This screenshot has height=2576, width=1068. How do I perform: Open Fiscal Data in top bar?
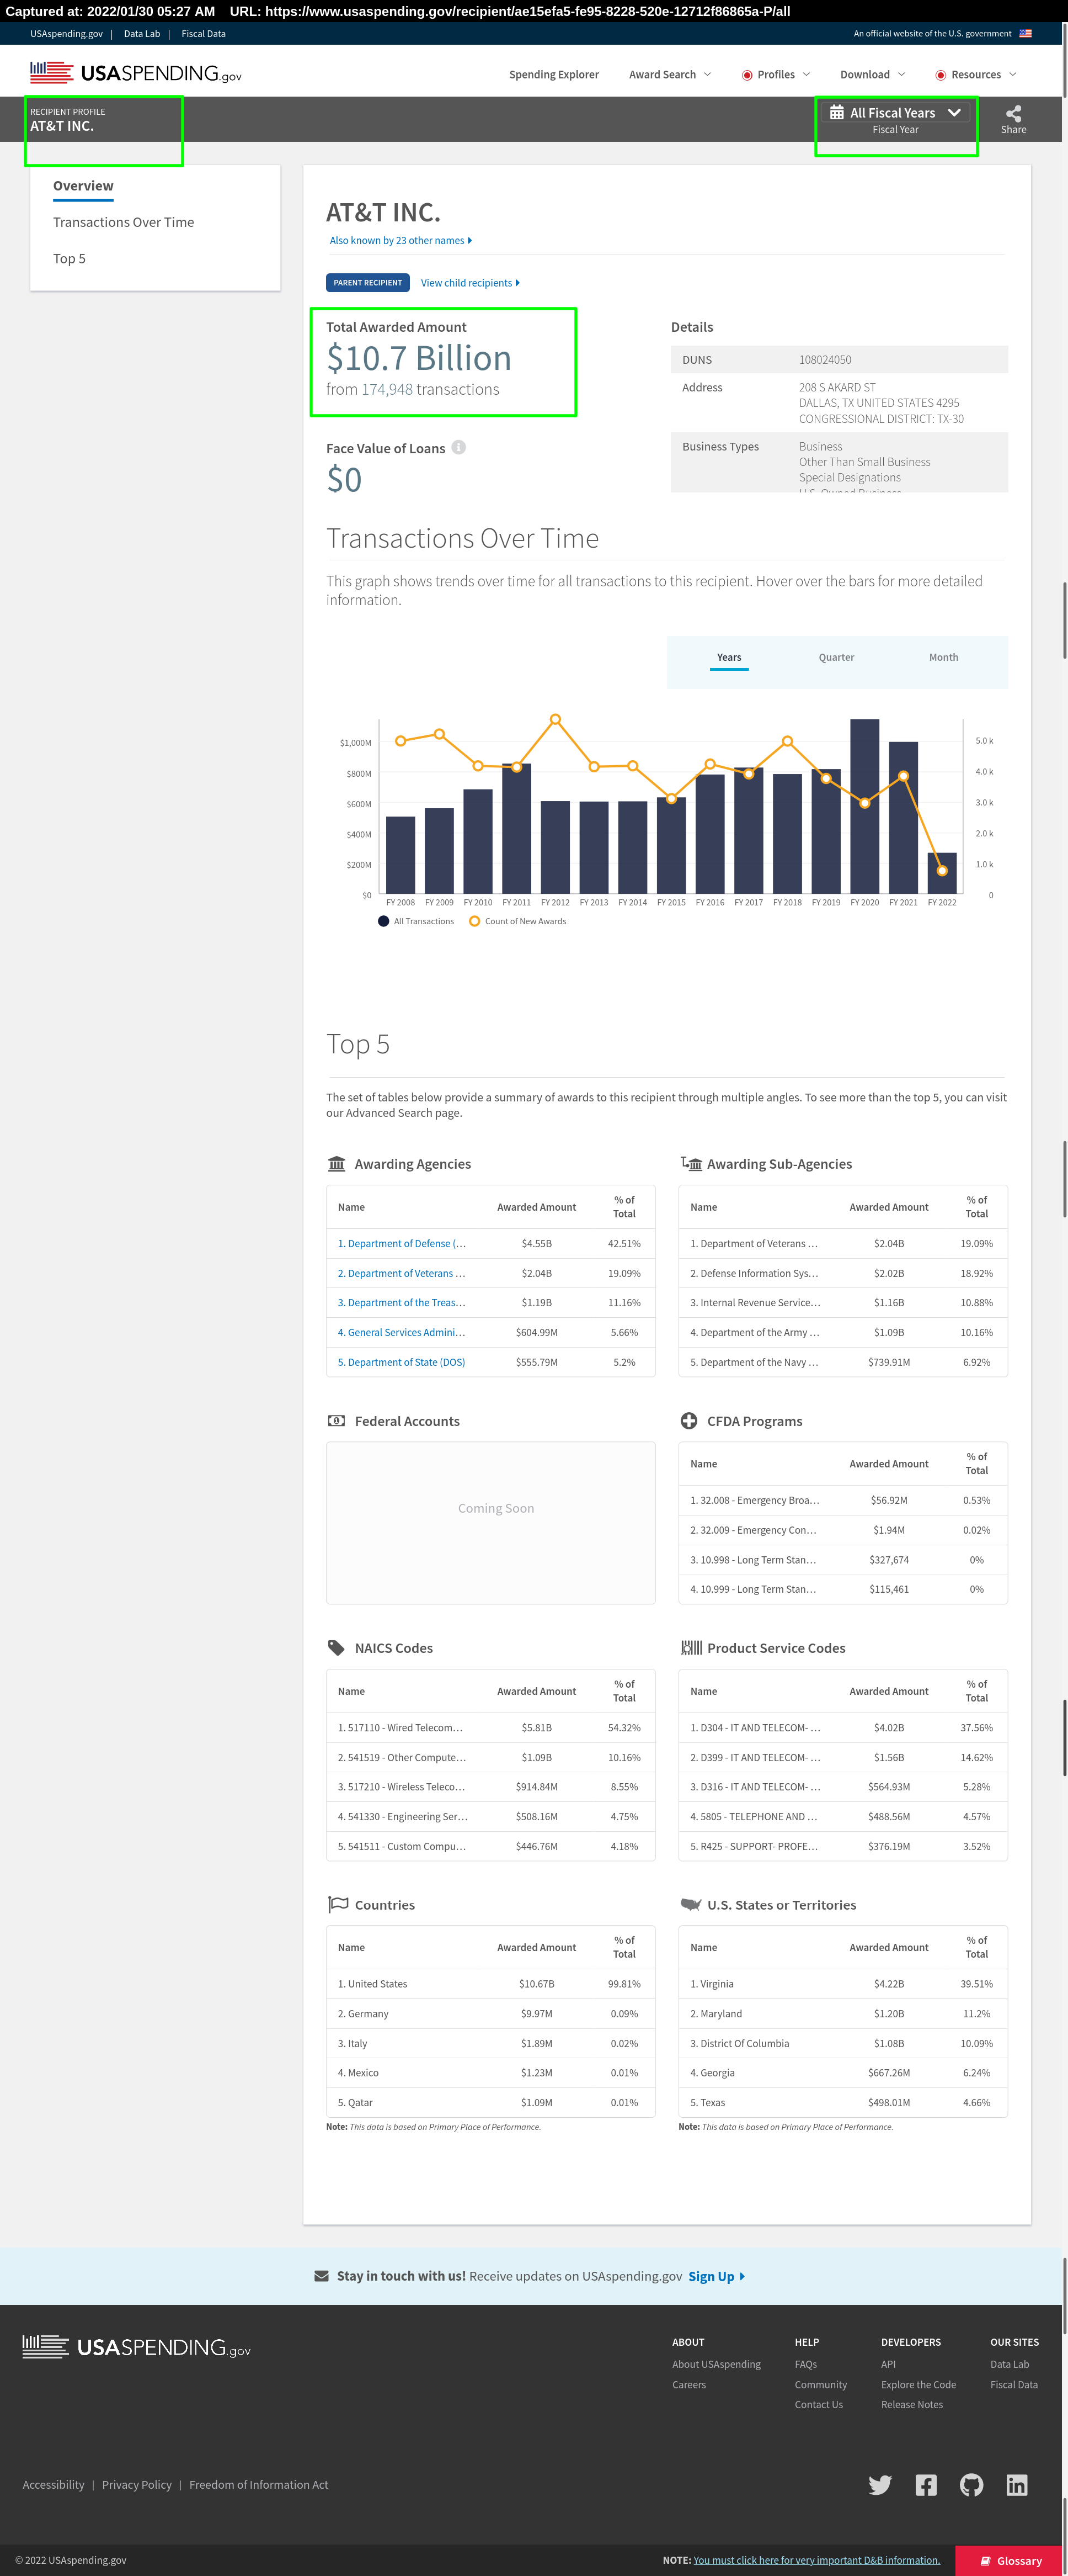(x=203, y=34)
